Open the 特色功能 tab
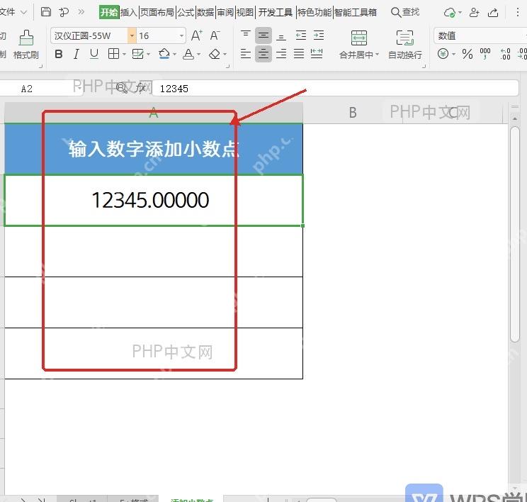Image resolution: width=527 pixels, height=502 pixels. coord(314,13)
